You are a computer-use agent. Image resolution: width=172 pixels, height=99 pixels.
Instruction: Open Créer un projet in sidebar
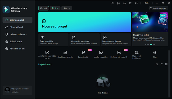tap(17, 20)
